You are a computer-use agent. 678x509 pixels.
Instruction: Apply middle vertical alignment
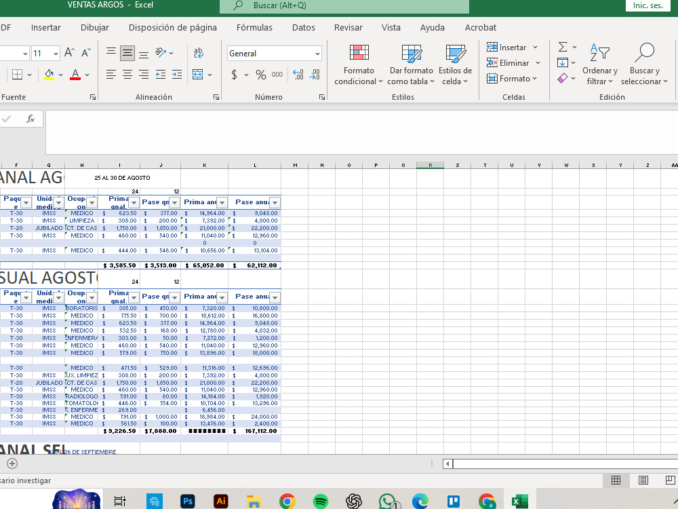(127, 53)
